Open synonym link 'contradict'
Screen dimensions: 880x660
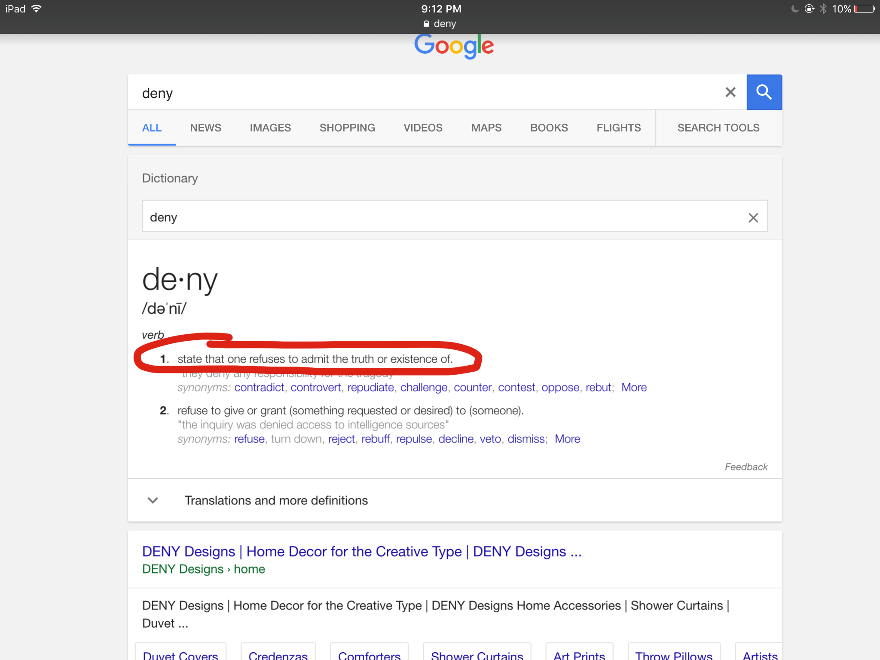259,387
